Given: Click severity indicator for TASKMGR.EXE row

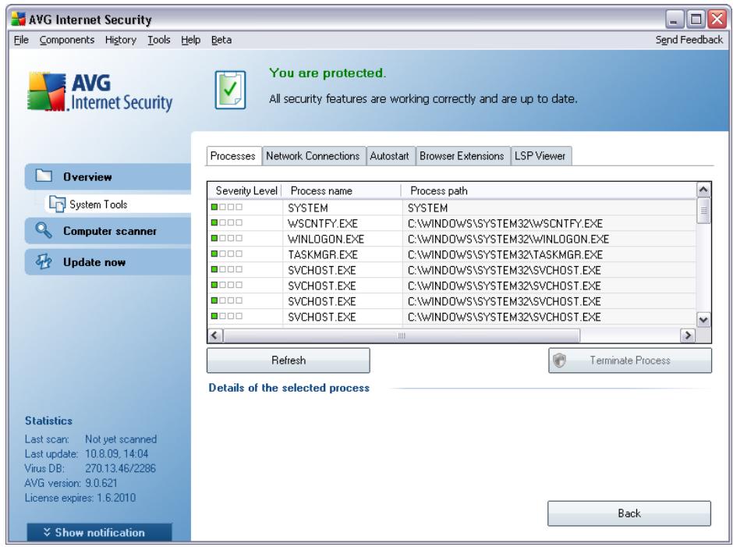Looking at the screenshot, I should pyautogui.click(x=227, y=254).
